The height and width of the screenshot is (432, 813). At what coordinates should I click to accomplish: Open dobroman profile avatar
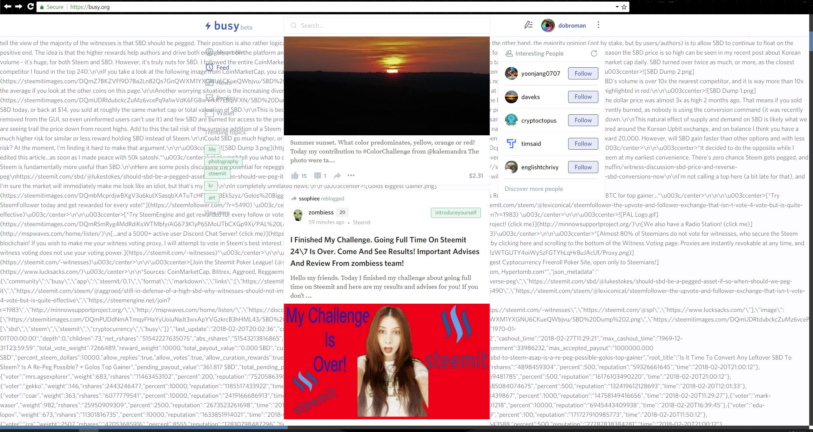click(x=548, y=25)
